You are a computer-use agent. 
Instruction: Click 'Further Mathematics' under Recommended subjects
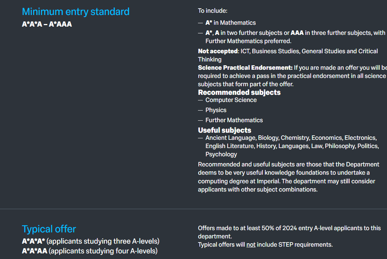tap(234, 120)
